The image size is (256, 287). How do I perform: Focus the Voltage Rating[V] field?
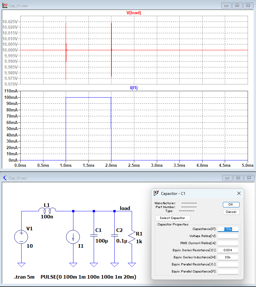pyautogui.click(x=228, y=236)
